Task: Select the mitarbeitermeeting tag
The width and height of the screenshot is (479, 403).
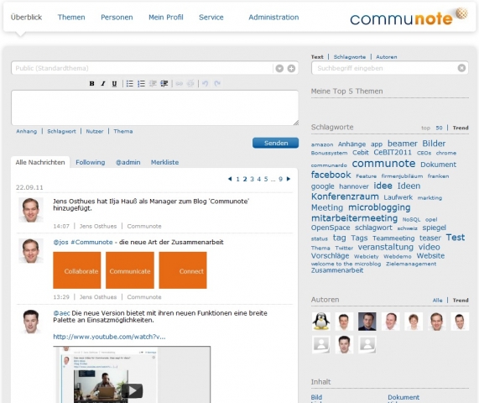Action: [354, 218]
